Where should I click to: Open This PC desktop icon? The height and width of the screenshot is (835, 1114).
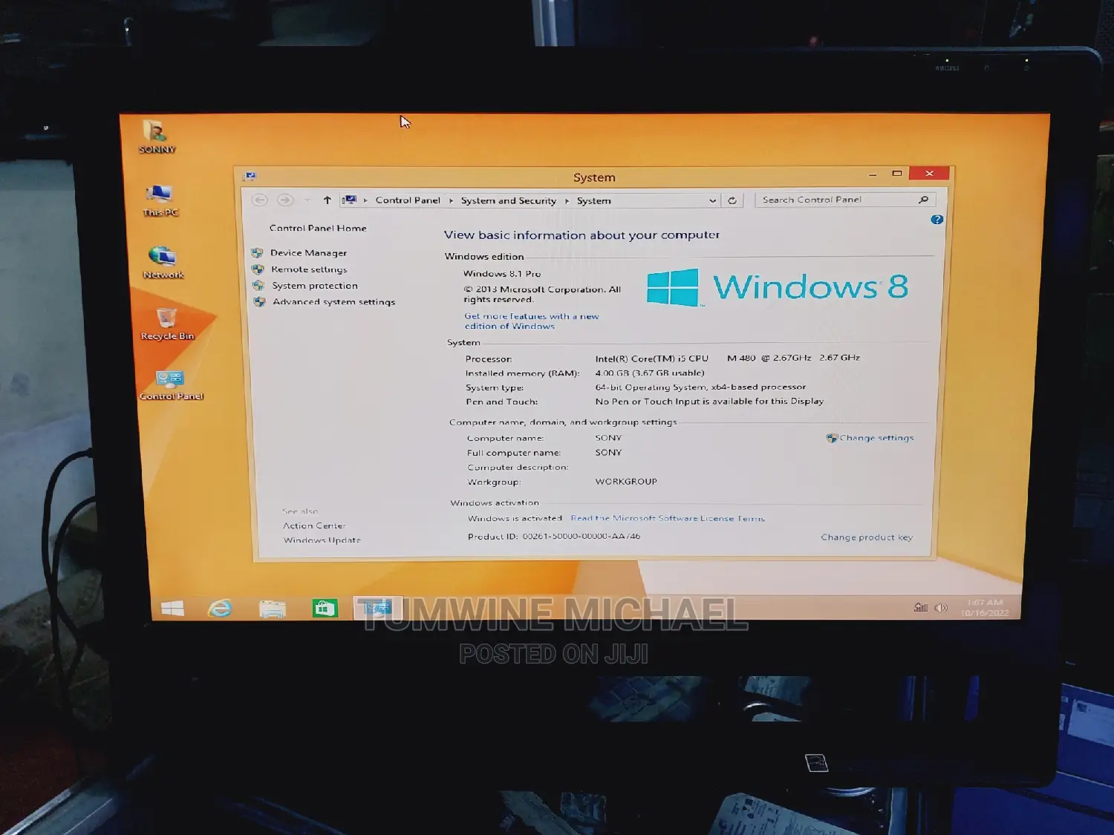coord(160,200)
